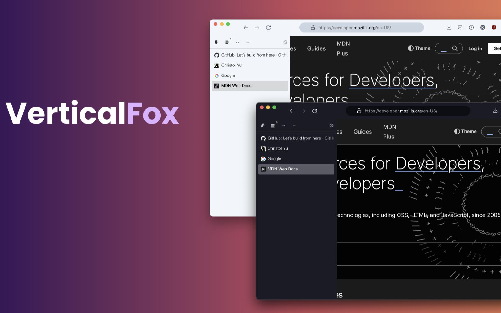Select GitHub tab in the light sidebar
The width and height of the screenshot is (501, 313).
[250, 55]
